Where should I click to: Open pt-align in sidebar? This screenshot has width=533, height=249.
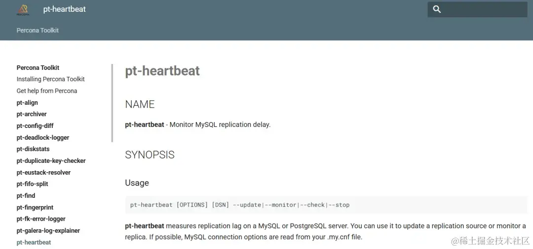27,103
